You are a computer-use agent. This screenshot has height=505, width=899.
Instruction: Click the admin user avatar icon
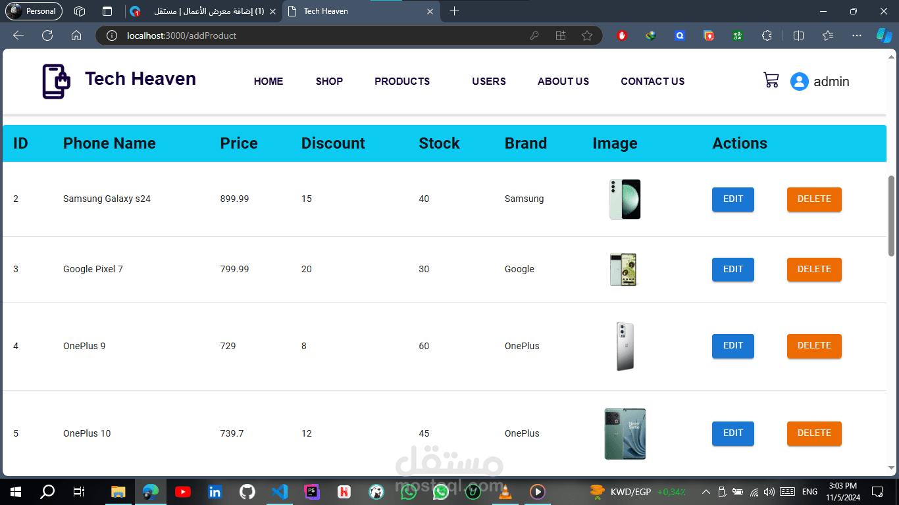point(799,82)
